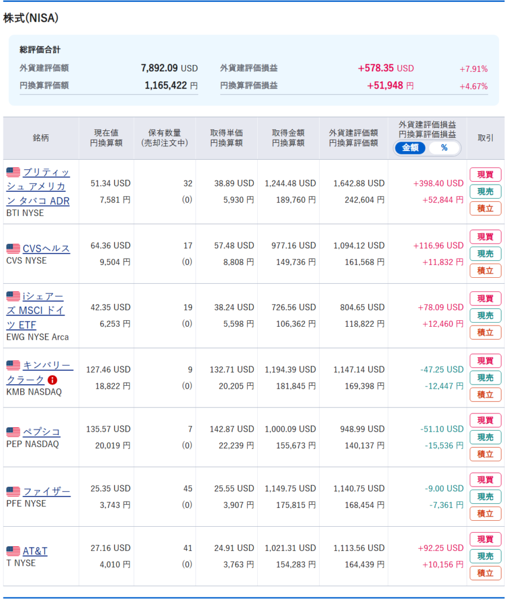The width and height of the screenshot is (511, 604).
Task: Click 現買 in the BTI row
Action: (x=485, y=175)
